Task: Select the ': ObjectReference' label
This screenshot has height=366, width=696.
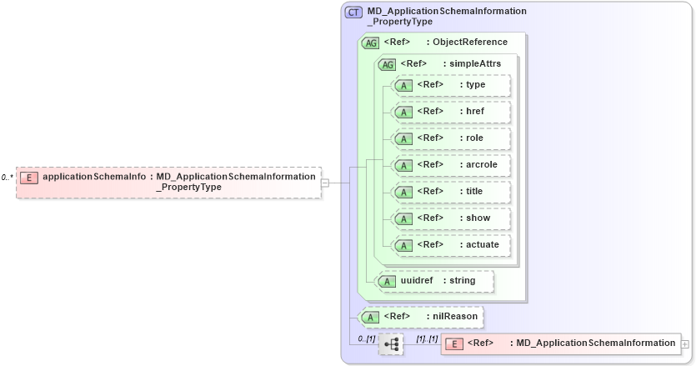Action: [467, 42]
